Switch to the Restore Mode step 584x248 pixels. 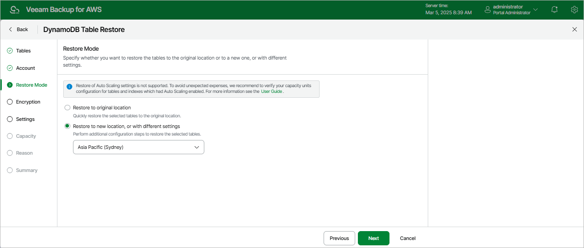coord(31,85)
